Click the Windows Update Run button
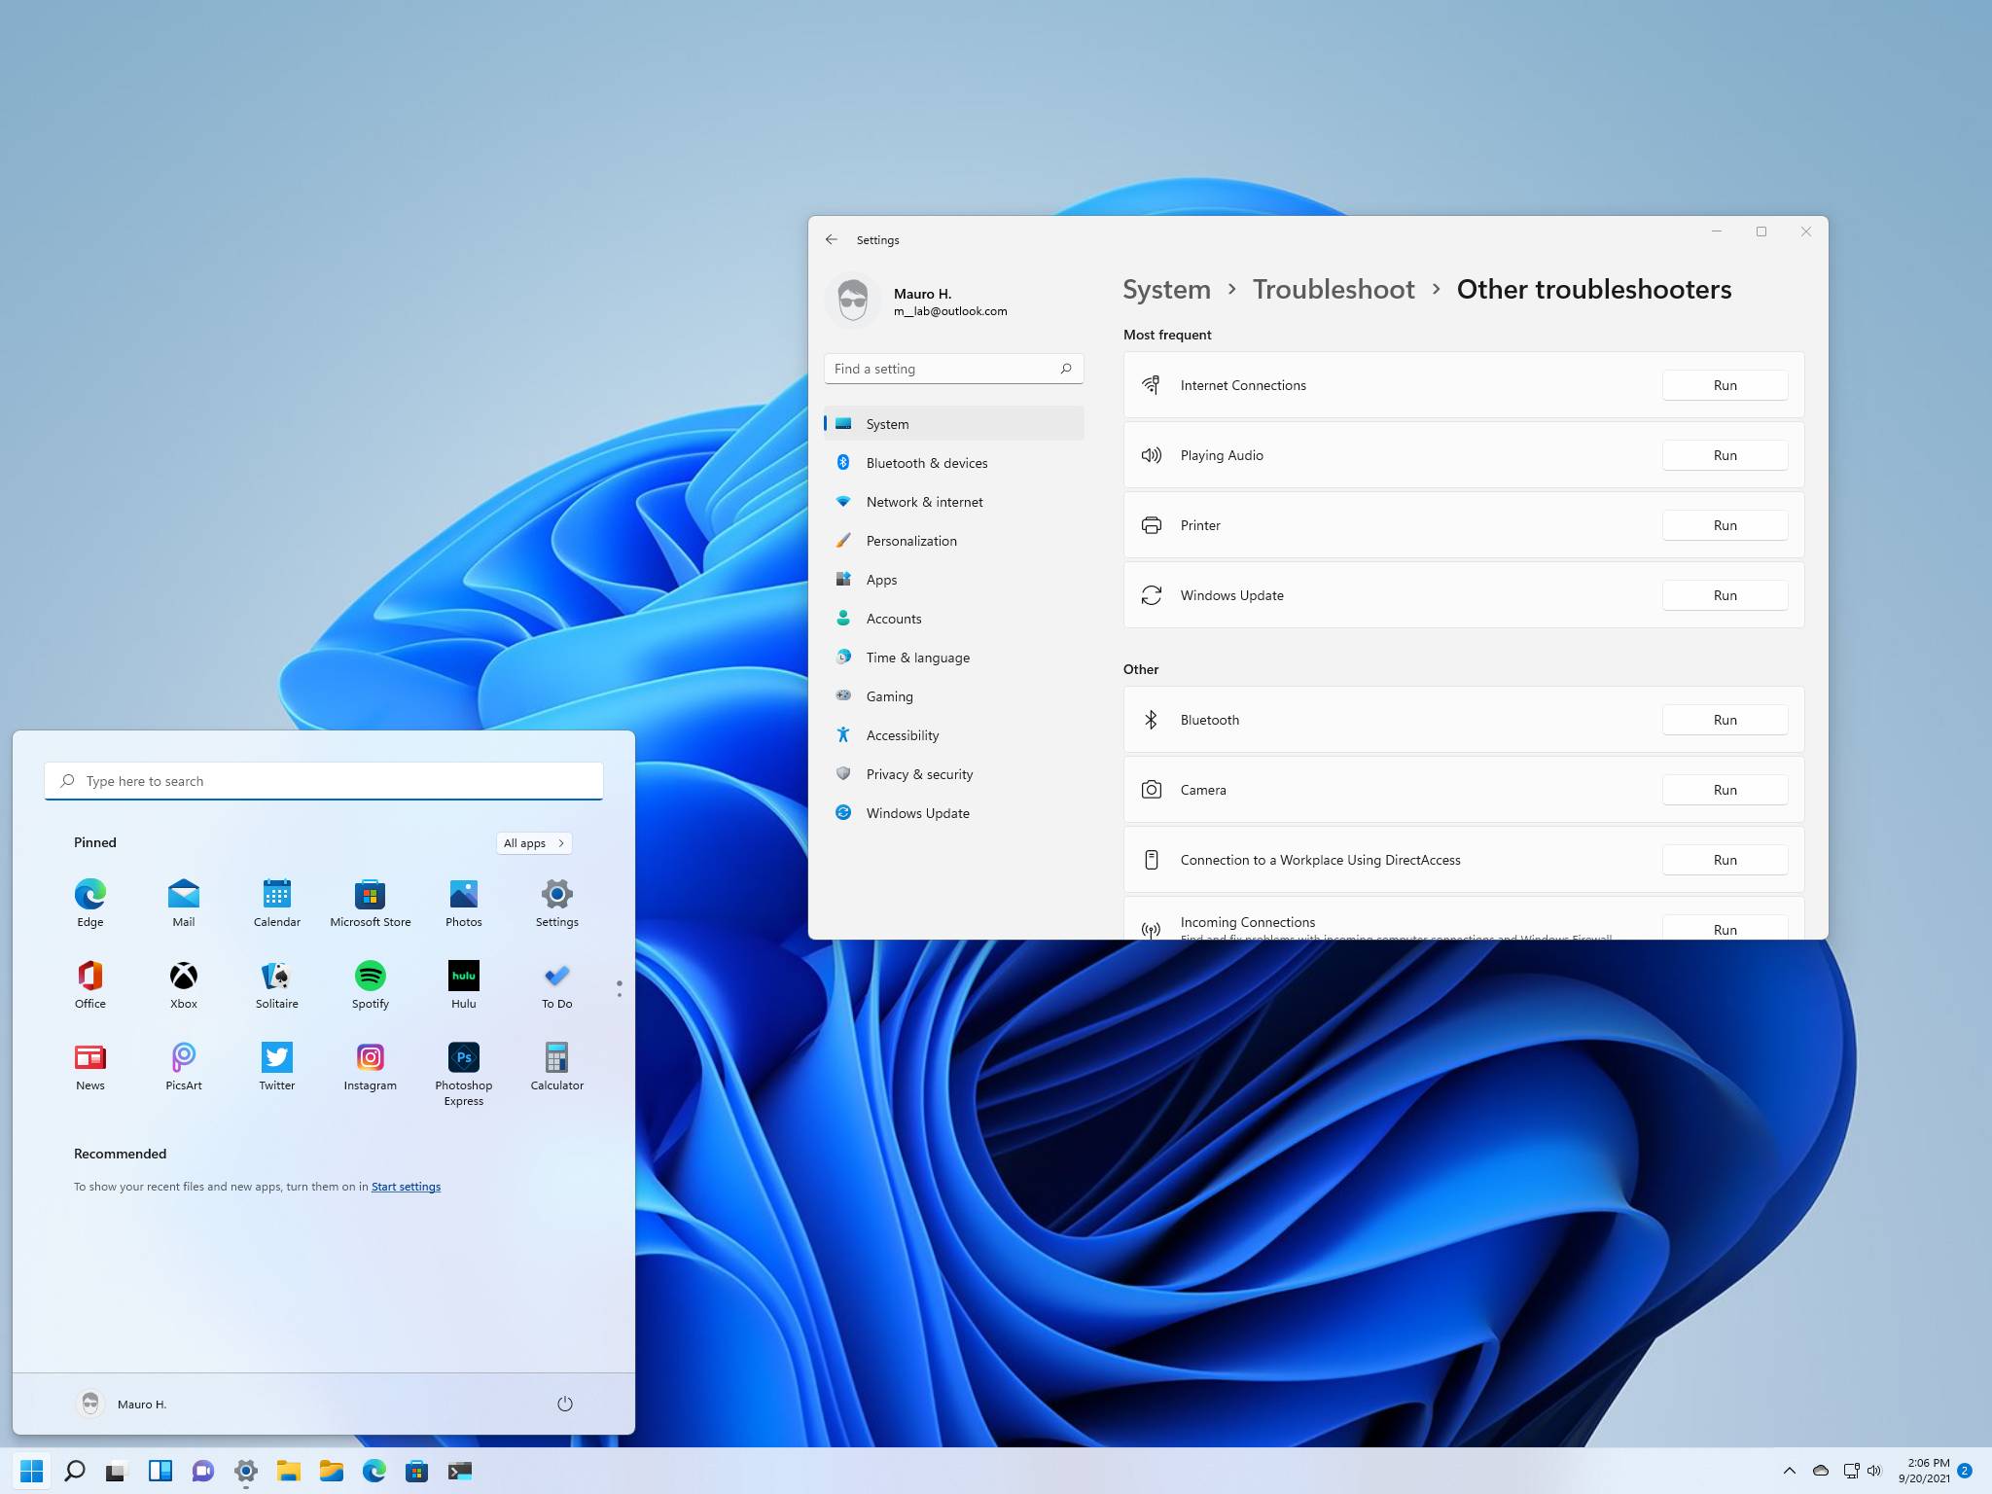The image size is (1992, 1494). tap(1724, 593)
